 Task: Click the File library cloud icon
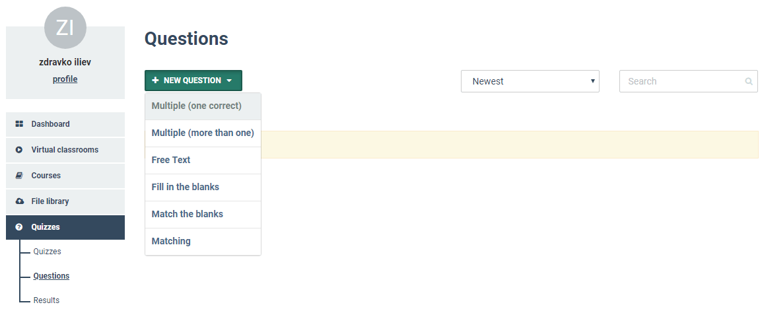(19, 201)
